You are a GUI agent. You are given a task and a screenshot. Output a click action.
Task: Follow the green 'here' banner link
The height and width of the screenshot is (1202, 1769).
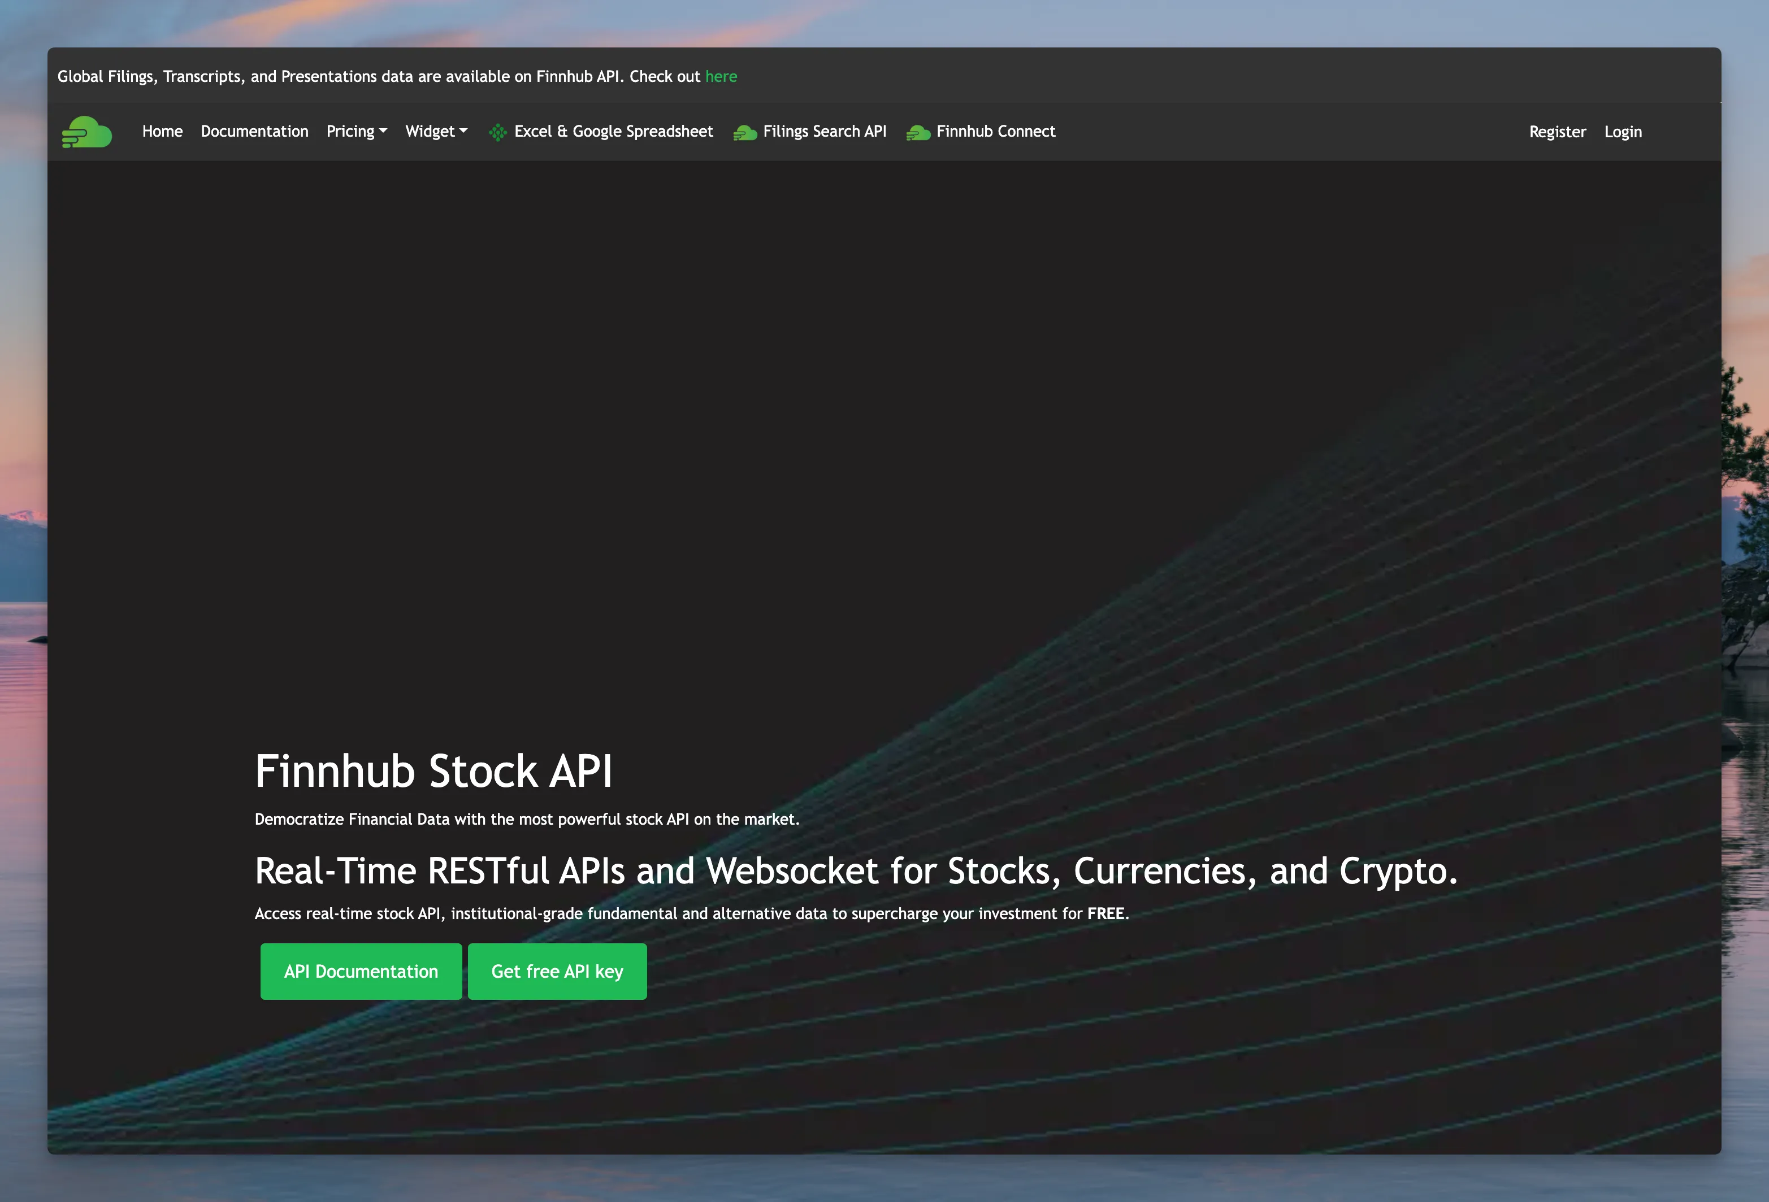click(721, 76)
